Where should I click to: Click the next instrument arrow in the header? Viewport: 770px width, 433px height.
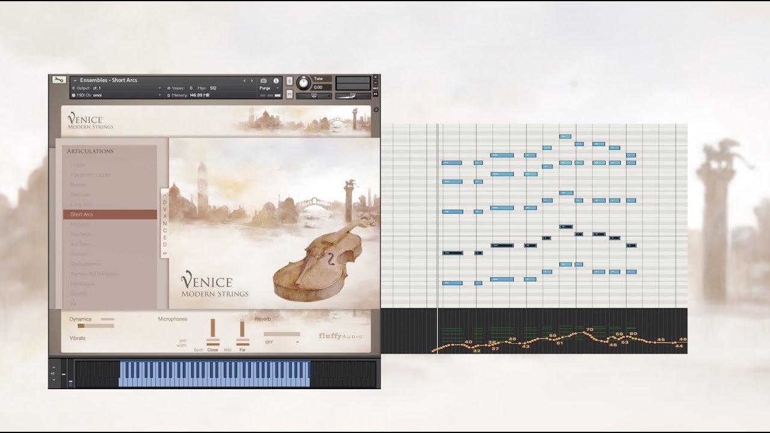(x=252, y=80)
